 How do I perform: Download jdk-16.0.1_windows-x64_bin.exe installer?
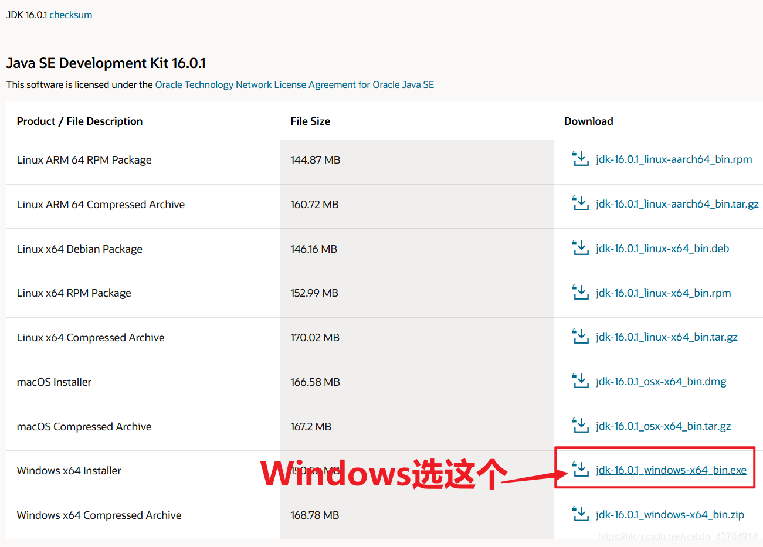tap(671, 470)
